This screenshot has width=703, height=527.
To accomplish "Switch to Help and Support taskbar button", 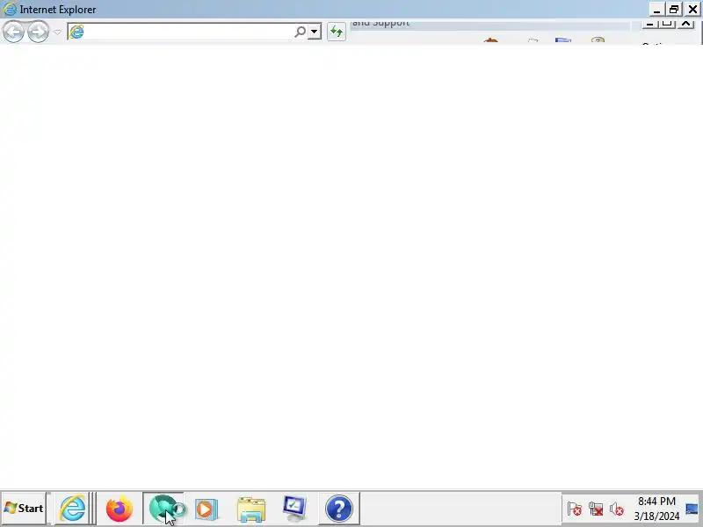I will [339, 509].
